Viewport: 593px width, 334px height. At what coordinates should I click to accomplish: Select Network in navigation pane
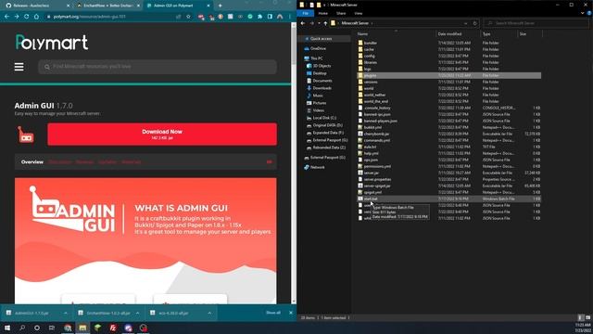tap(317, 167)
